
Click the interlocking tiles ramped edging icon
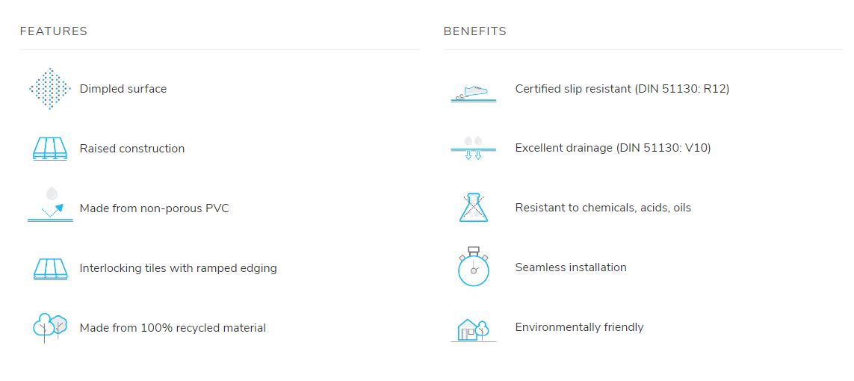pos(50,269)
